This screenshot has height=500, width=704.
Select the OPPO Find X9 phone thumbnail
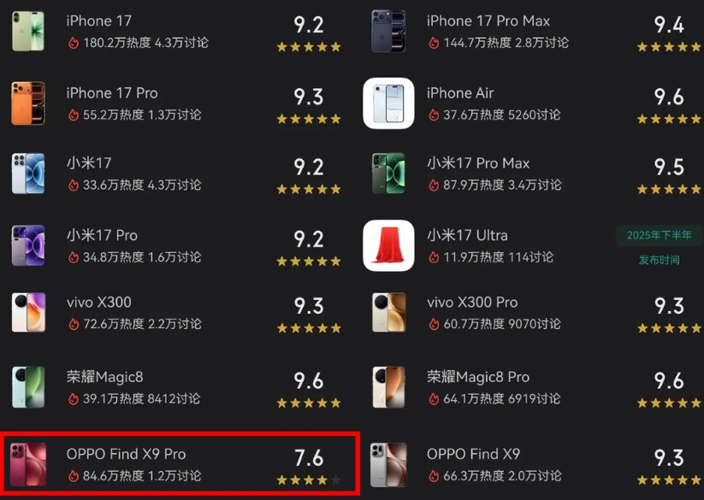point(388,465)
